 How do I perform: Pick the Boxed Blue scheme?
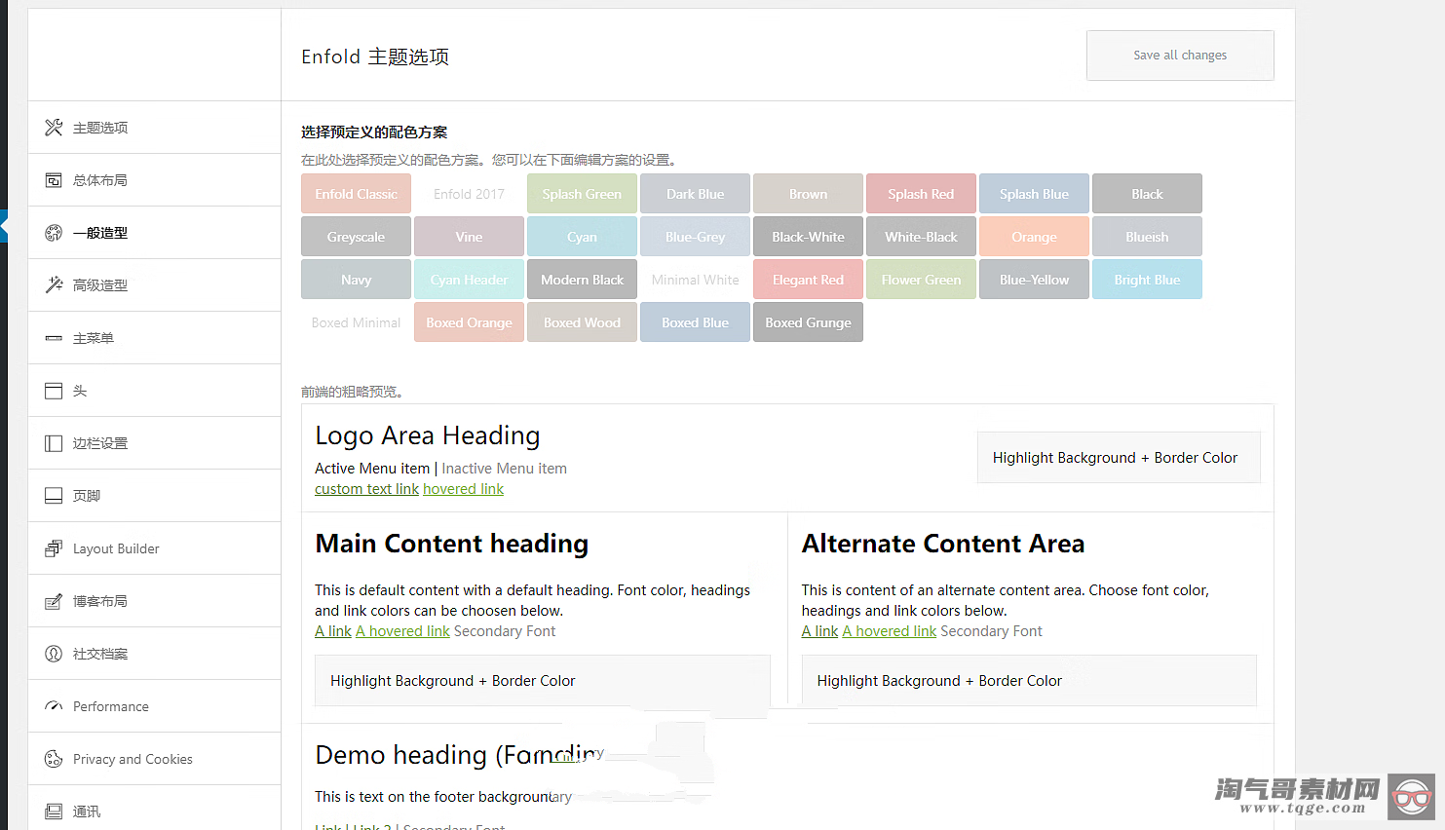pos(695,322)
